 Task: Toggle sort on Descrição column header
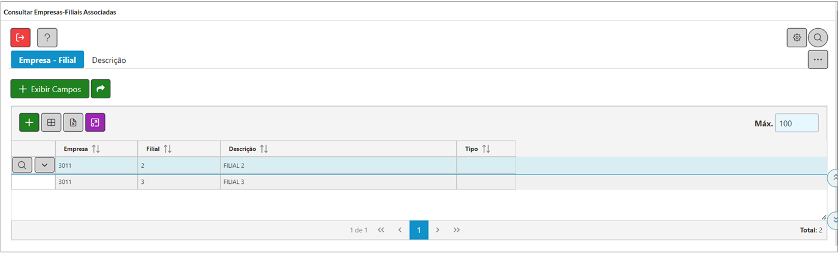pyautogui.click(x=264, y=149)
